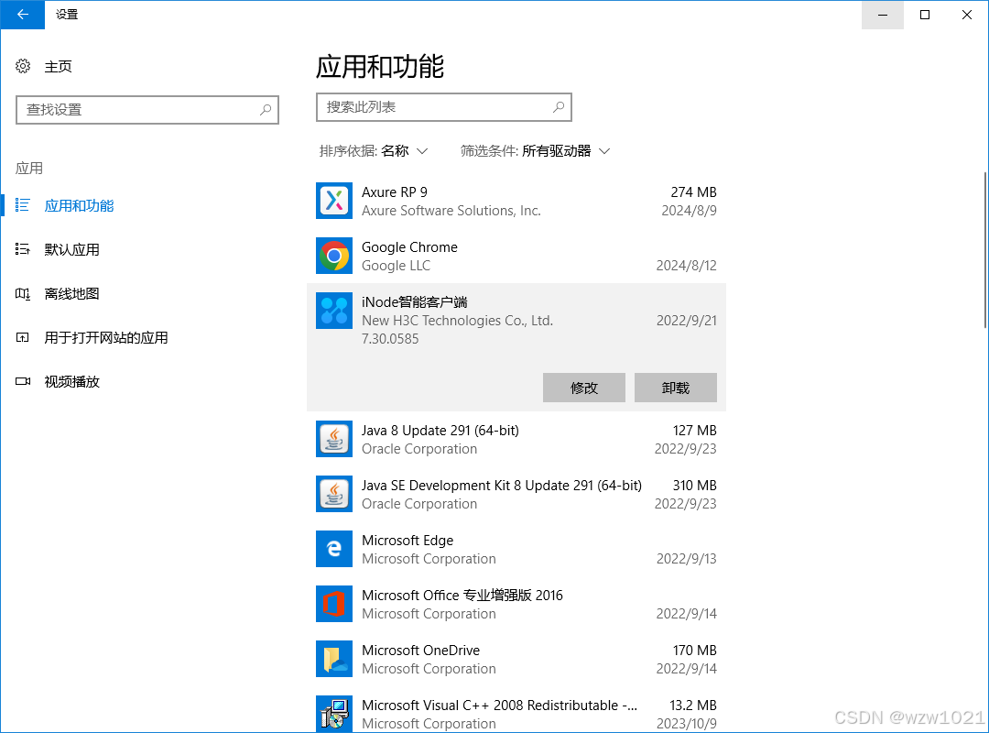The width and height of the screenshot is (989, 733).
Task: Close the 设置 window
Action: coord(967,15)
